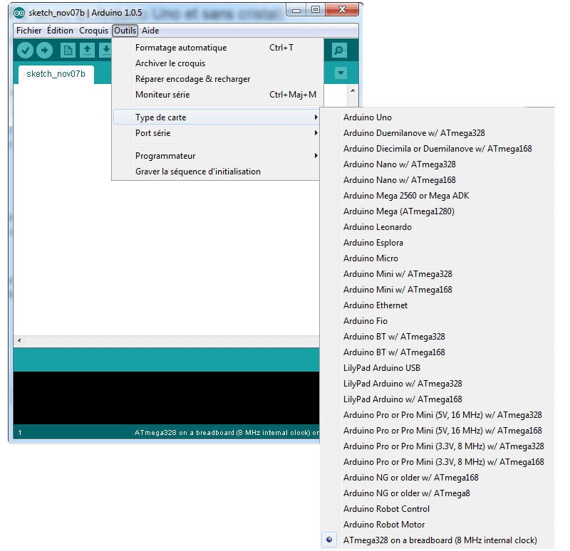Image resolution: width=570 pixels, height=551 pixels.
Task: Open the tab dropdown arrow button
Action: point(341,73)
